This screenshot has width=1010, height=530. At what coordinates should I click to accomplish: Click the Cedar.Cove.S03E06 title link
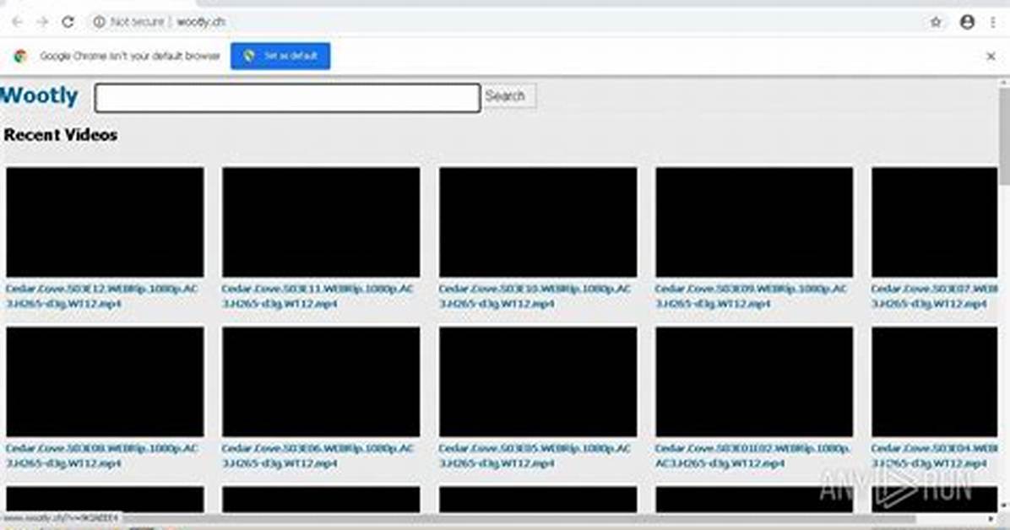(x=318, y=455)
